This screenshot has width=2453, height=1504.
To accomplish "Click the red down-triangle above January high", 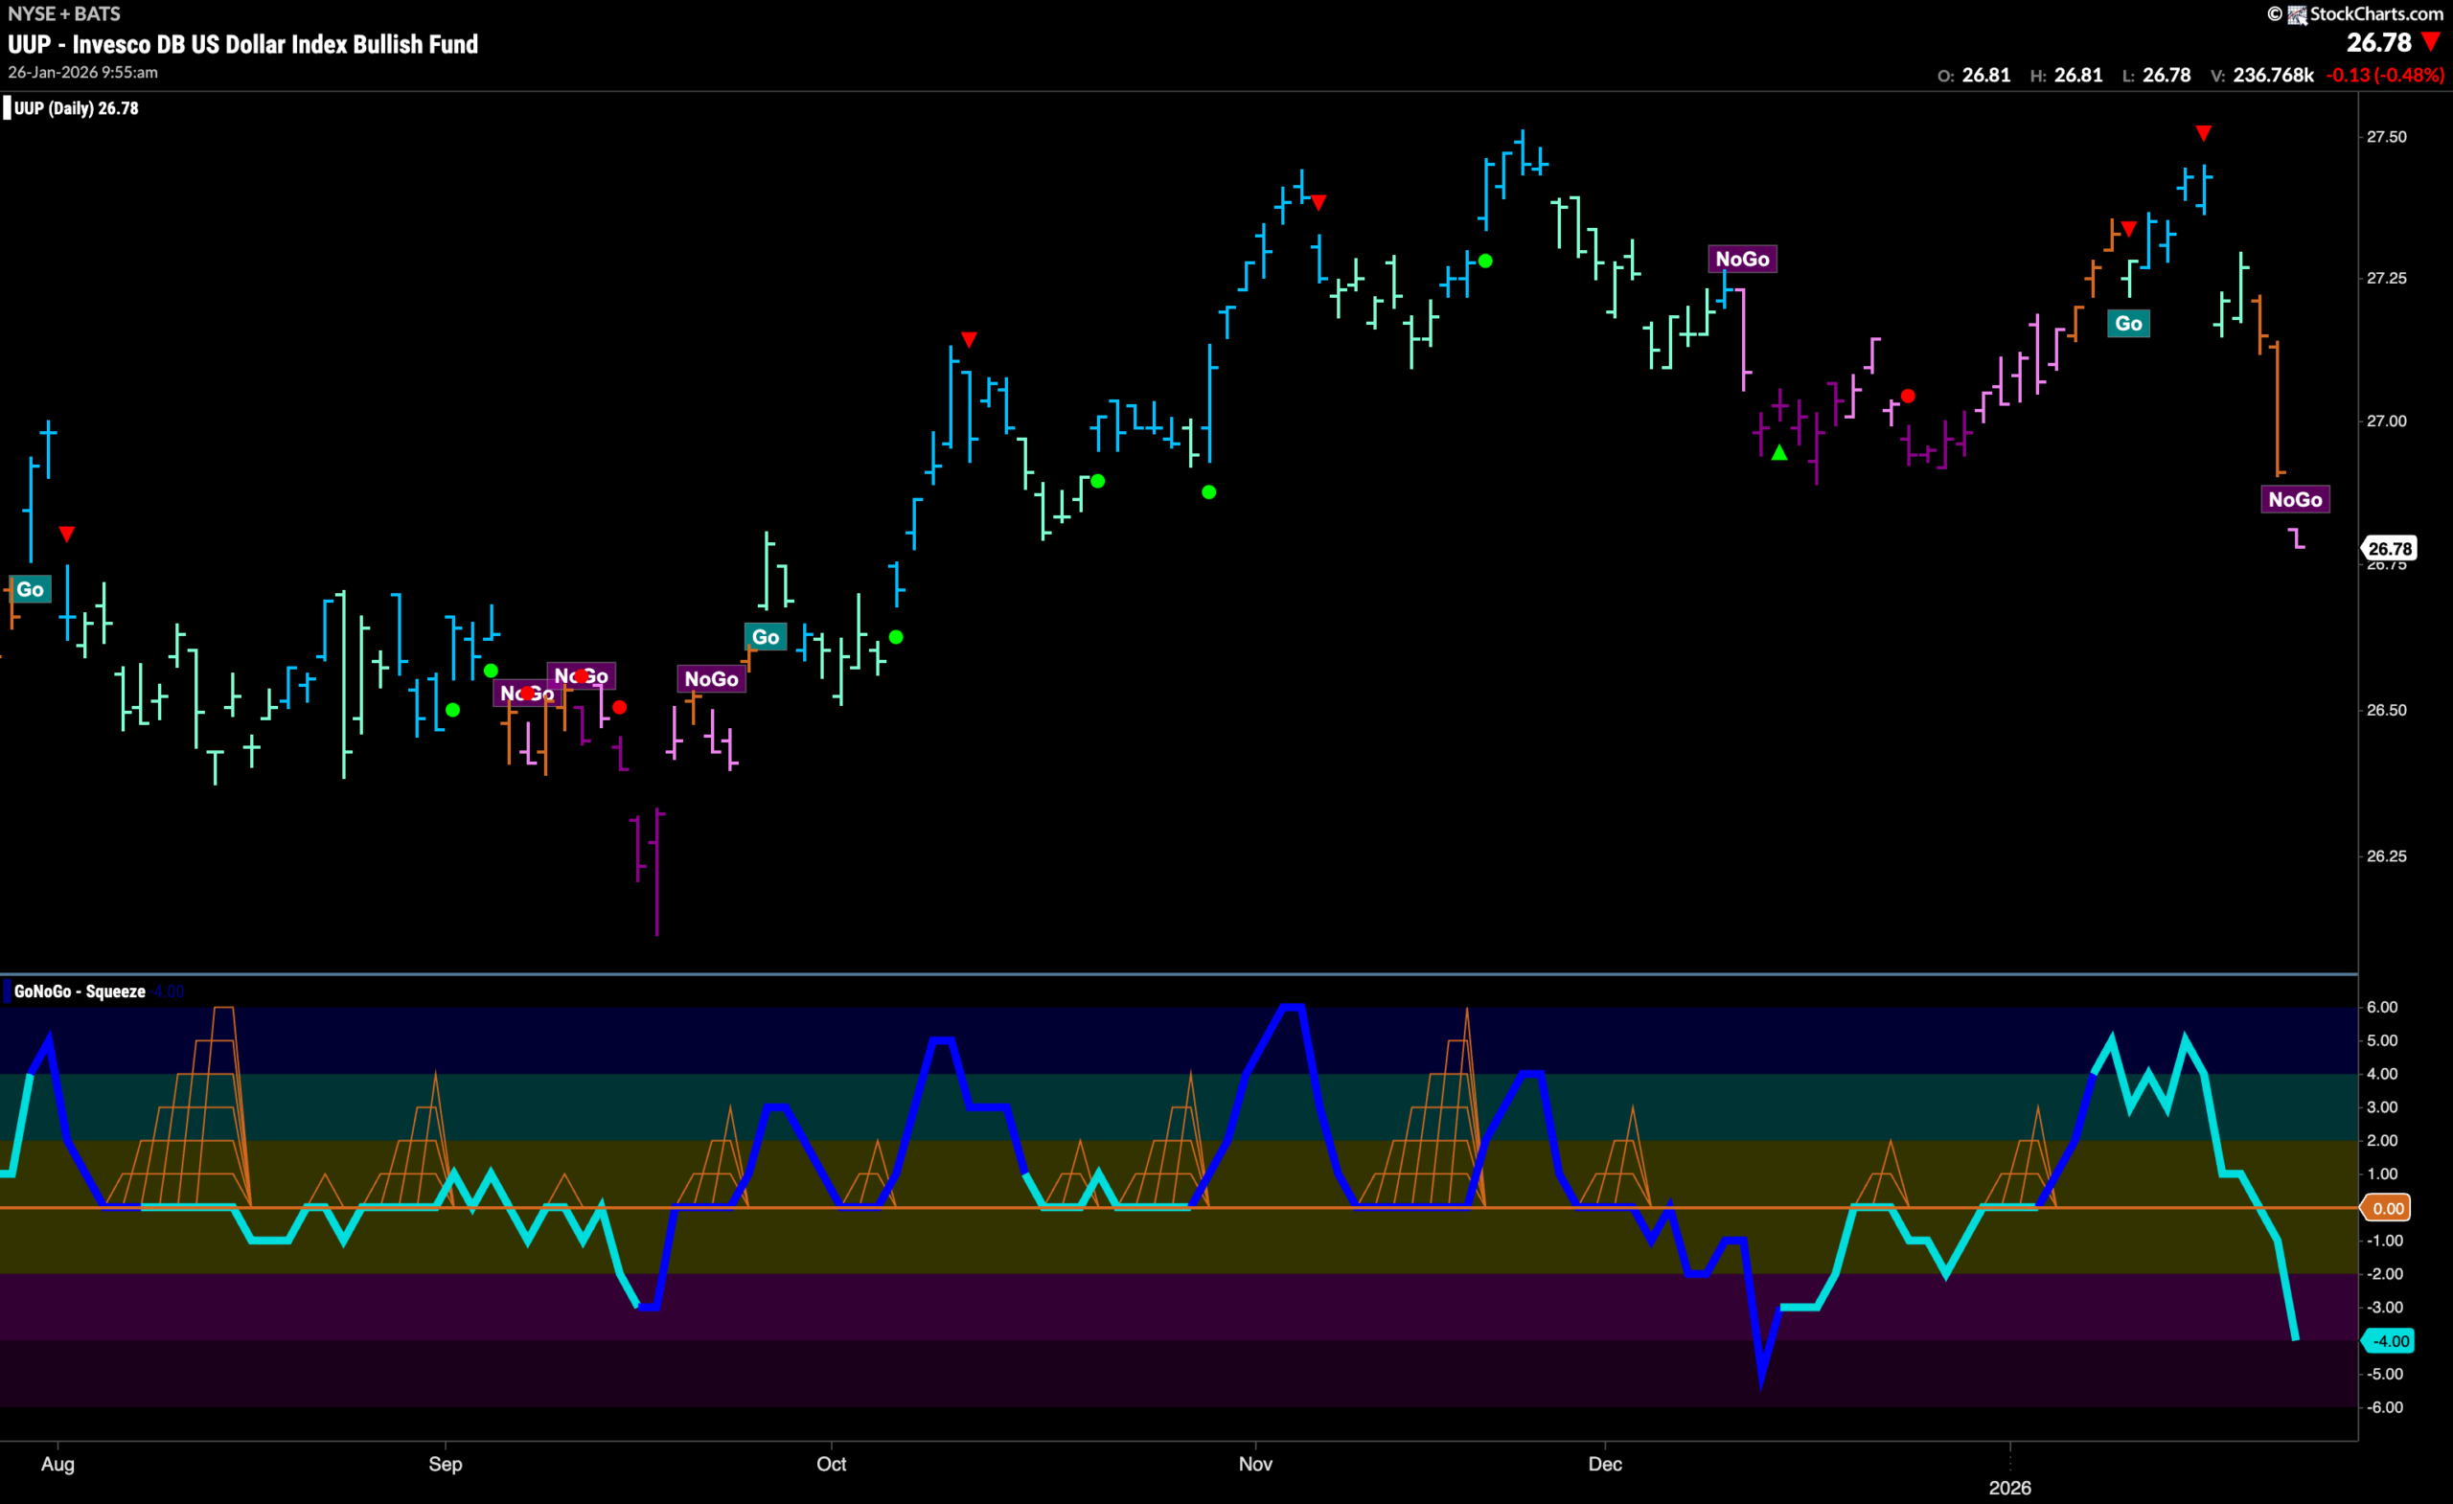I will pos(2203,133).
